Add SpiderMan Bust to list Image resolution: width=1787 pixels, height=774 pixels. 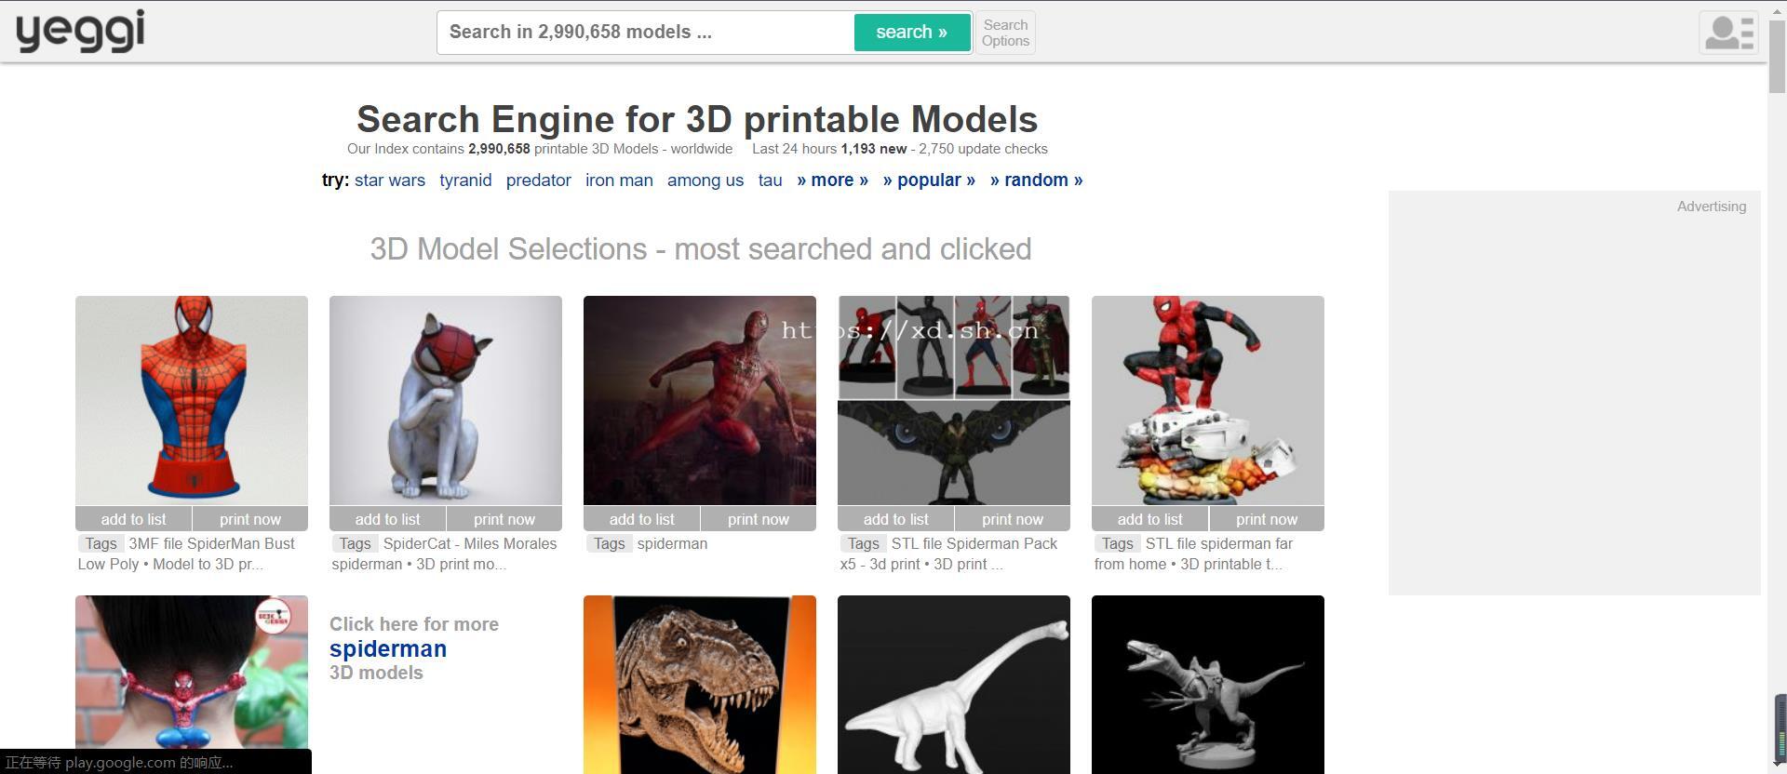pyautogui.click(x=133, y=519)
